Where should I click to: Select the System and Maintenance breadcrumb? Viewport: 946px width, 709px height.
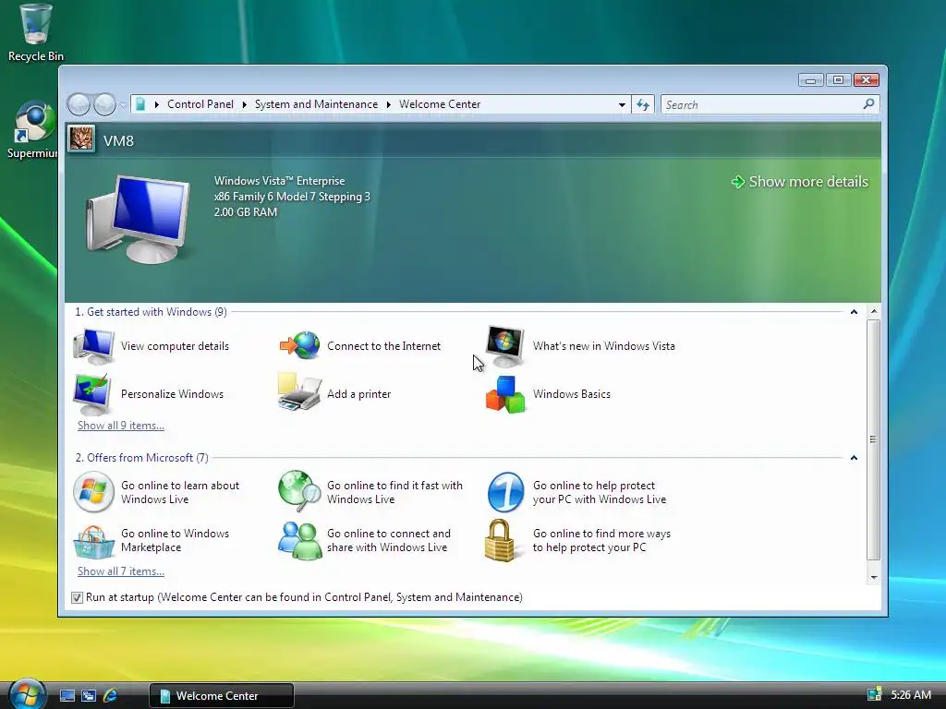tap(316, 104)
